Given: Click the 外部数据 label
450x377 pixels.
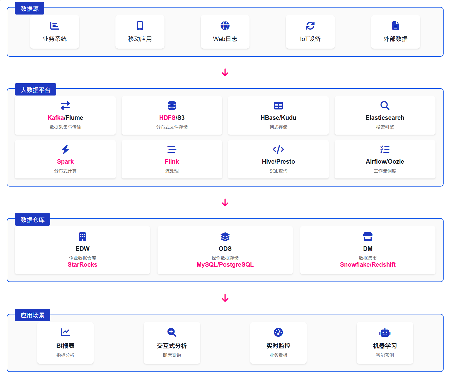Looking at the screenshot, I should tap(396, 39).
